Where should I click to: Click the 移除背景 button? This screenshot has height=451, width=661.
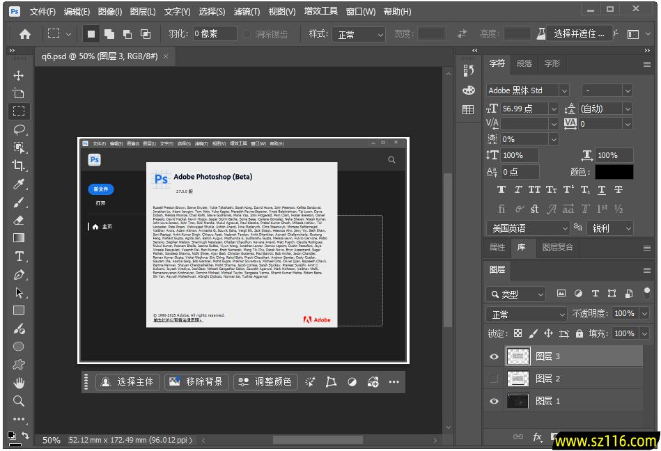coord(197,381)
